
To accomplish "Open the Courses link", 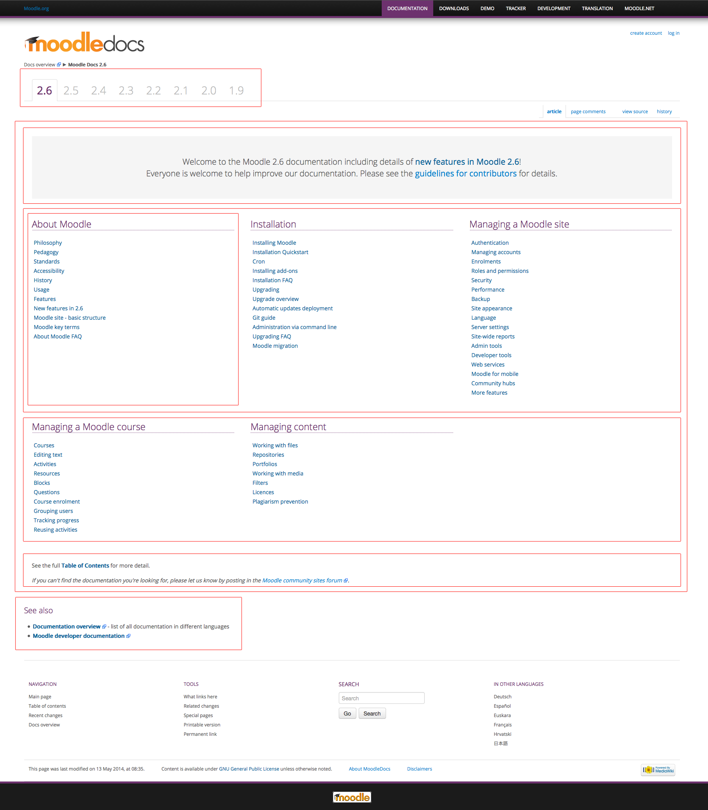I will pos(44,445).
